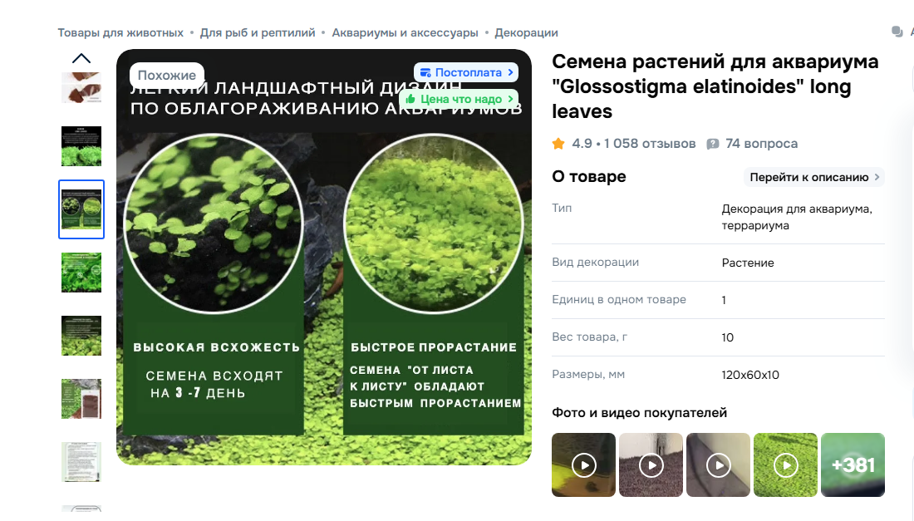Viewport: 914px width, 521px height.
Task: Open the chat bubbles icon at top right
Action: [897, 32]
